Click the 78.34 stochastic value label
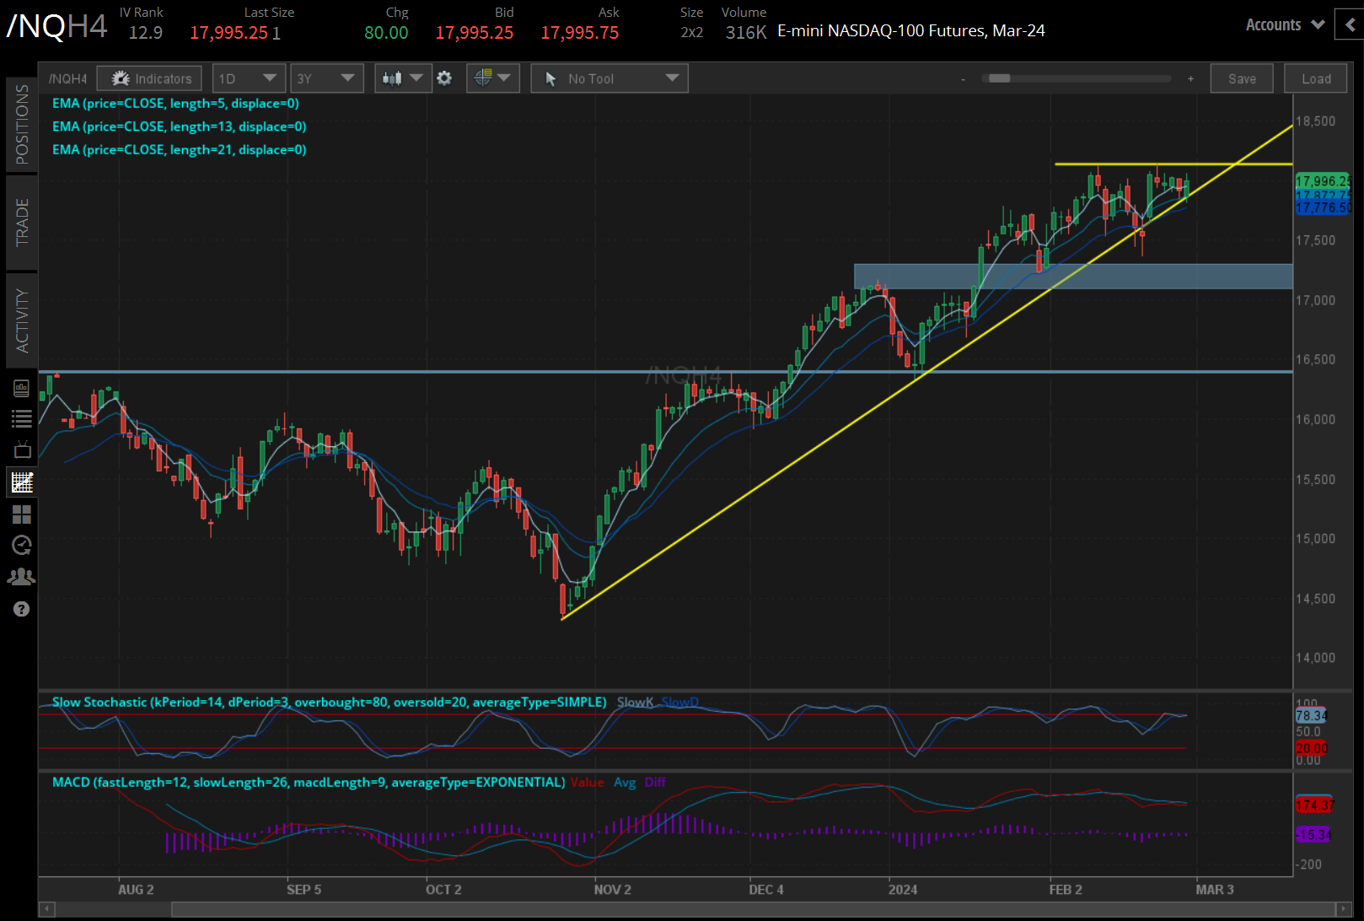This screenshot has height=921, width=1364. pos(1311,716)
